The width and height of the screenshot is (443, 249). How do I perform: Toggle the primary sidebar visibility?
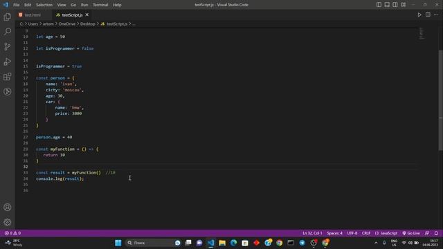click(x=379, y=5)
